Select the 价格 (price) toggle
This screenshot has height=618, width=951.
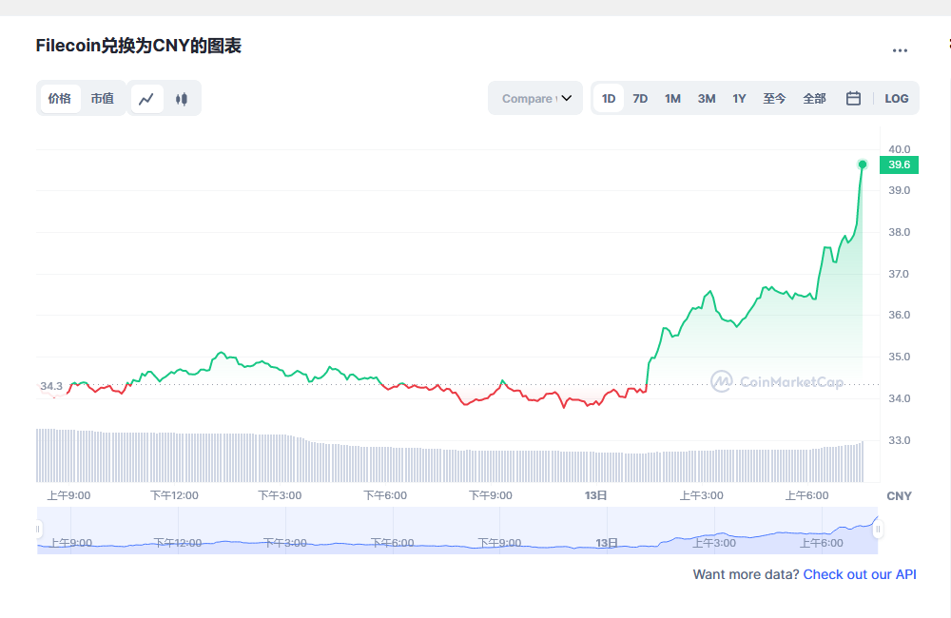click(60, 99)
